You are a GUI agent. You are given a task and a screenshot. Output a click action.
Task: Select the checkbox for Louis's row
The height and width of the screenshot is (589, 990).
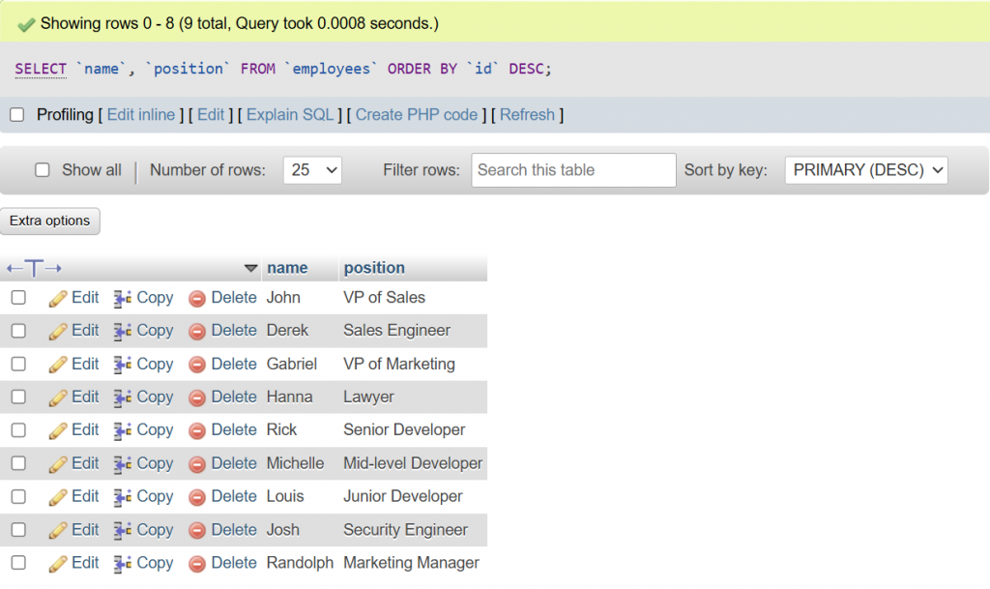click(18, 497)
